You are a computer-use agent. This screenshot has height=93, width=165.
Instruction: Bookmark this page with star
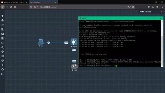coord(133,7)
